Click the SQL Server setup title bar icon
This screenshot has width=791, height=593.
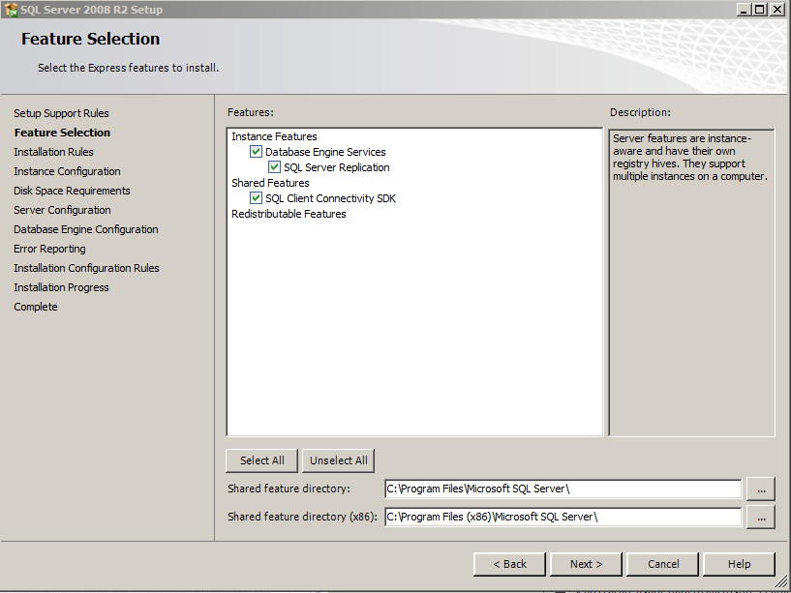[x=11, y=10]
